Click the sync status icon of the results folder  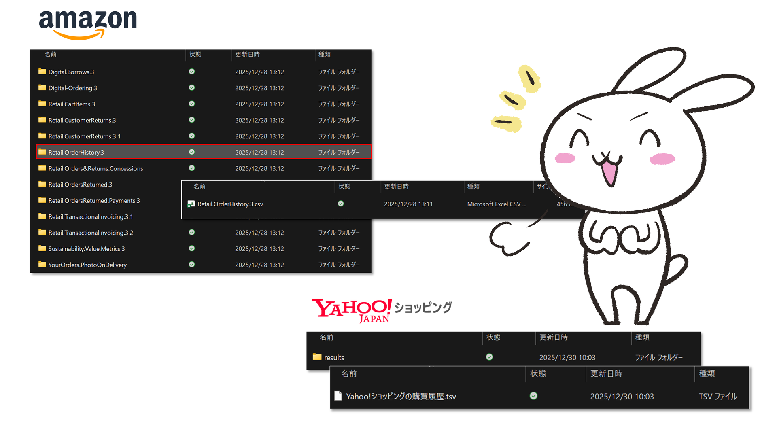point(489,357)
